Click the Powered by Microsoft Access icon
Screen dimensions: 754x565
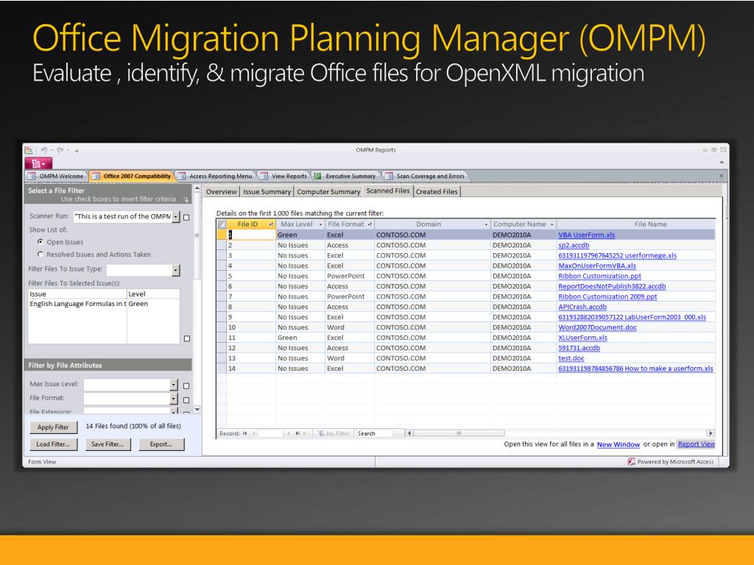pos(631,462)
